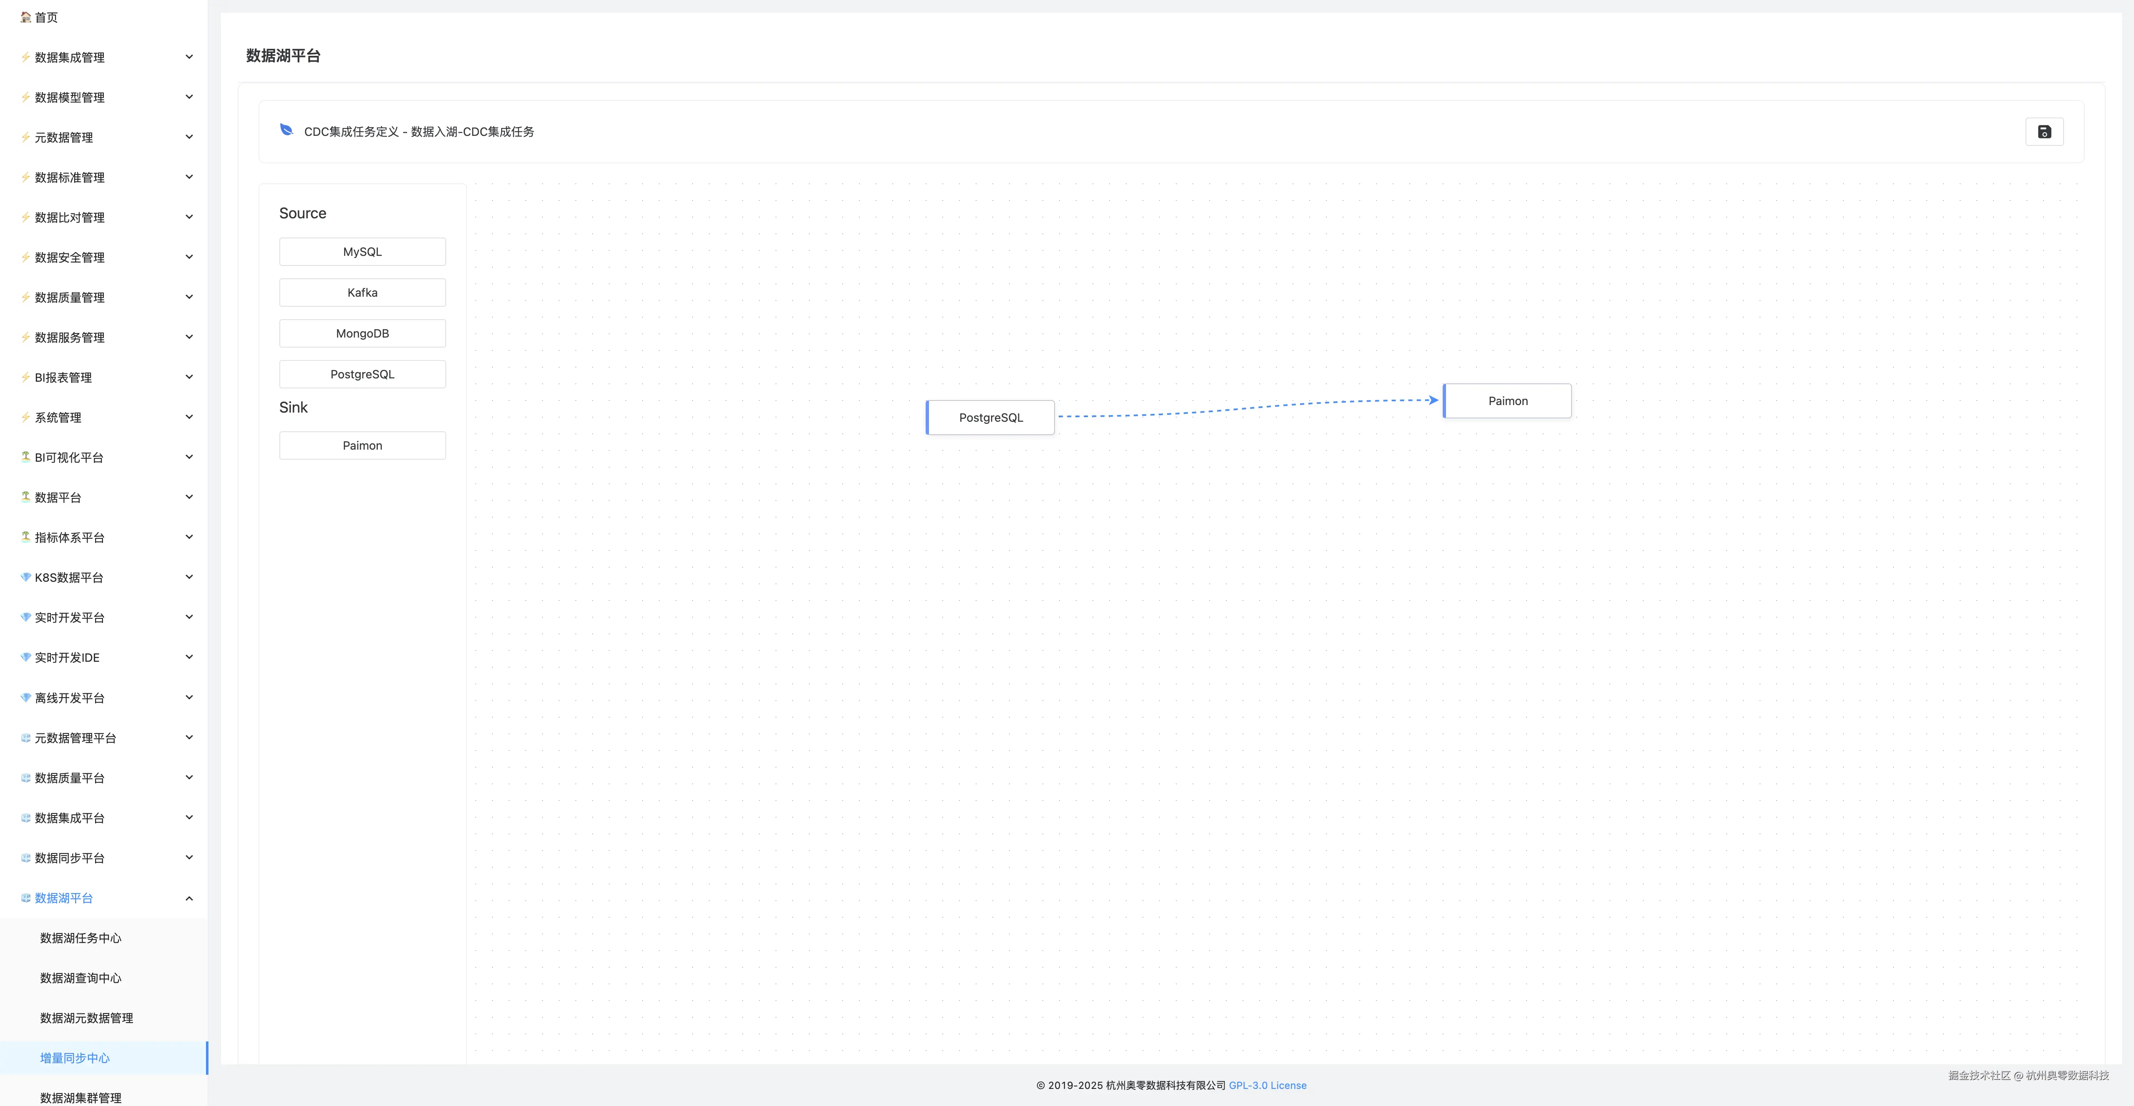The height and width of the screenshot is (1106, 2134).
Task: Select the Paimon node on canvas
Action: click(1508, 400)
